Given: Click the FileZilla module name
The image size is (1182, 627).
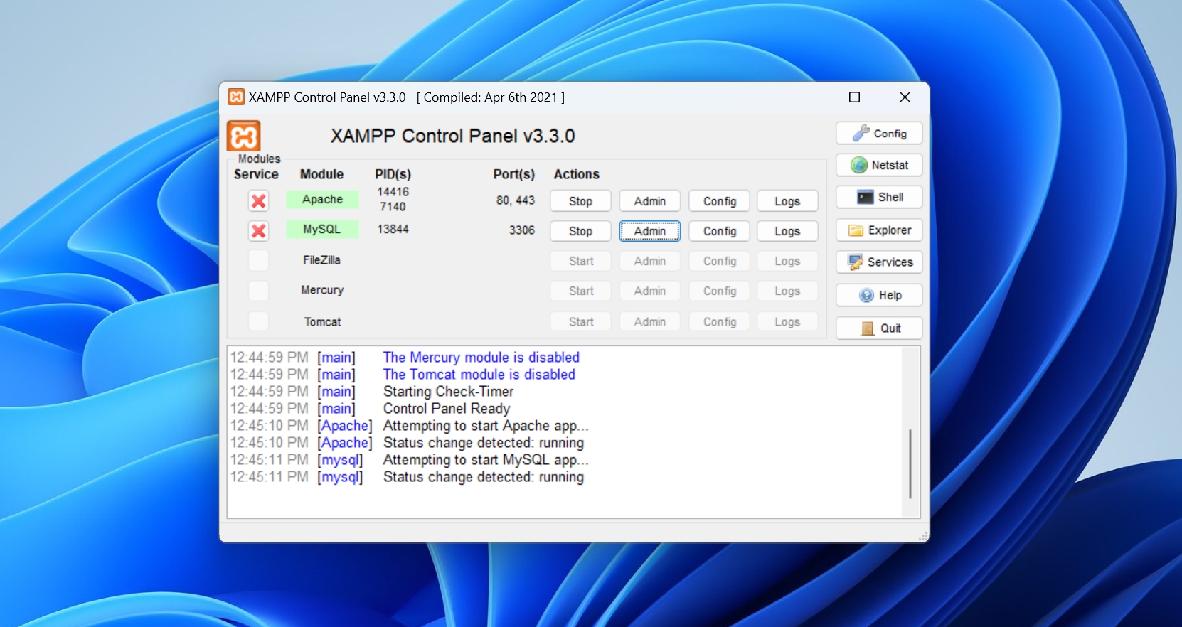Looking at the screenshot, I should [x=322, y=260].
